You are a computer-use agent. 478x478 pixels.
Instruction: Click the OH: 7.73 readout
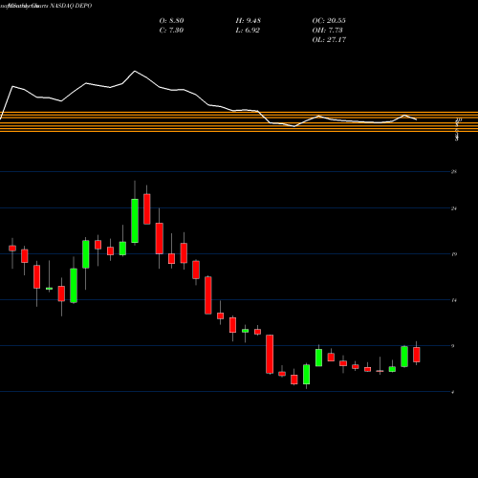pyautogui.click(x=327, y=31)
